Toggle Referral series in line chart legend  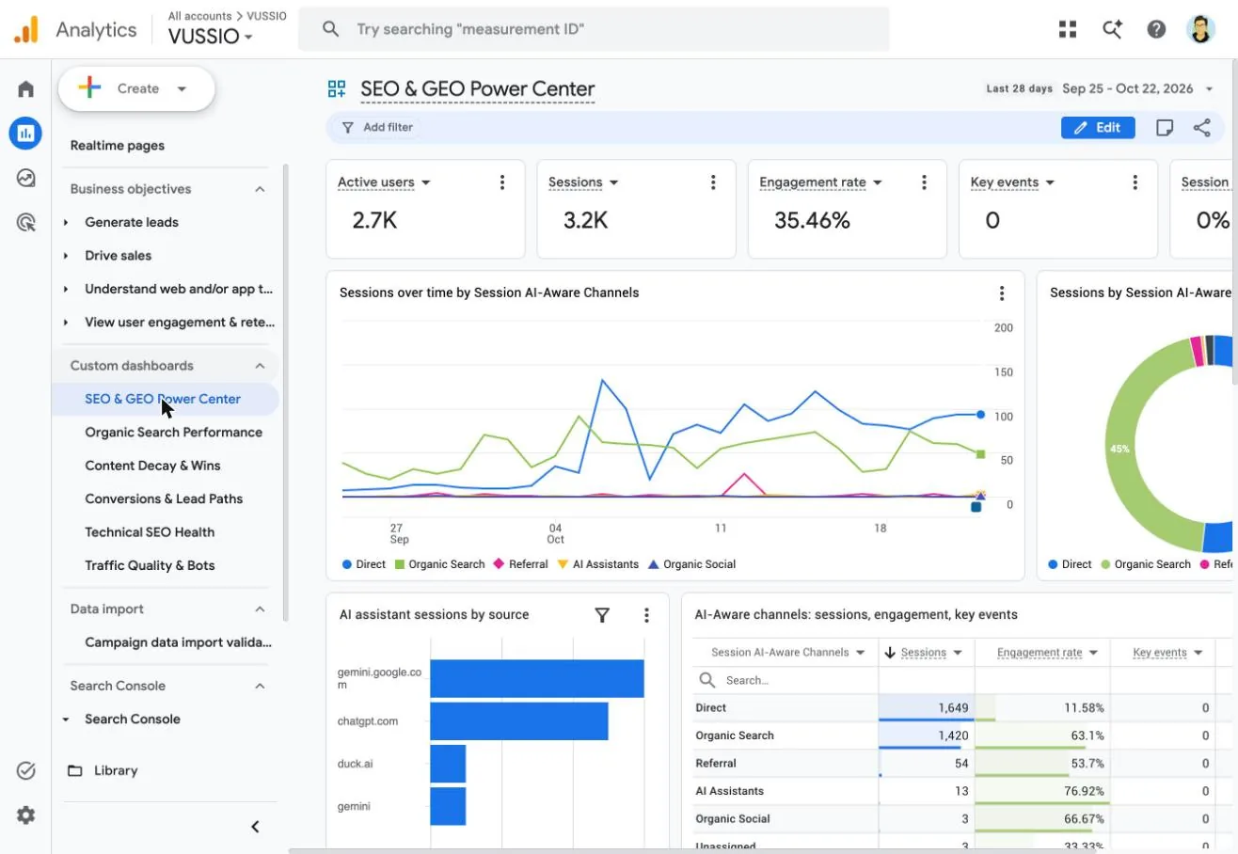click(521, 564)
